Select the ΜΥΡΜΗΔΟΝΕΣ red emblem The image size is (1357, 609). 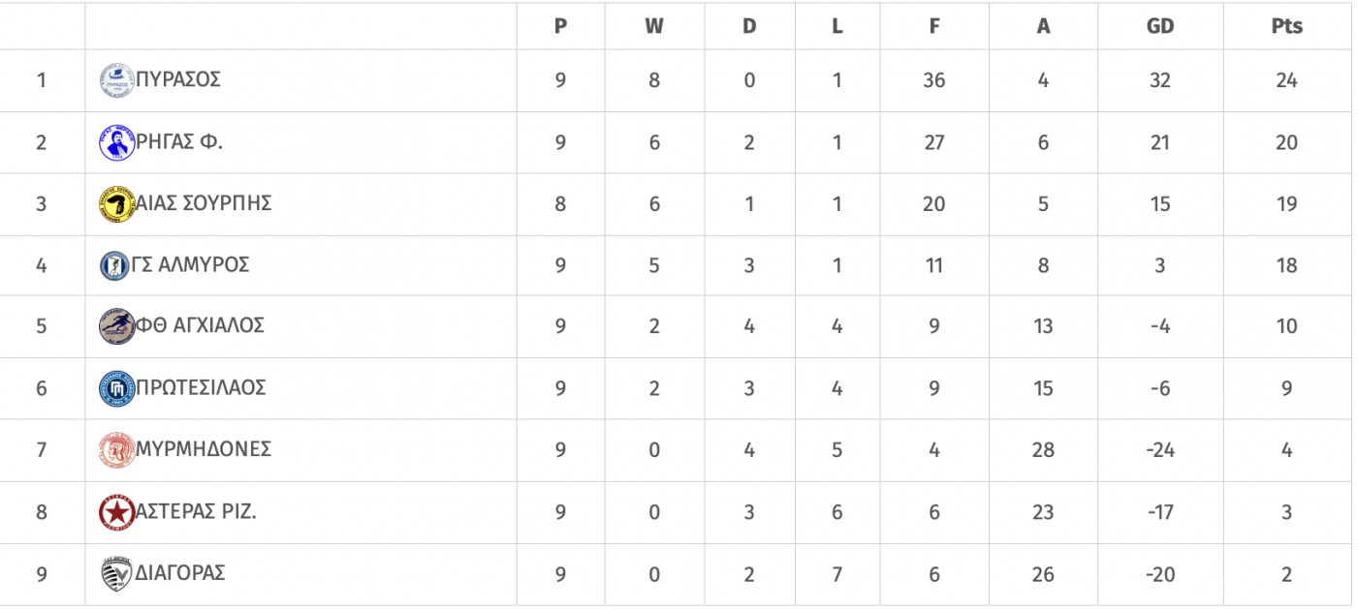tap(116, 449)
